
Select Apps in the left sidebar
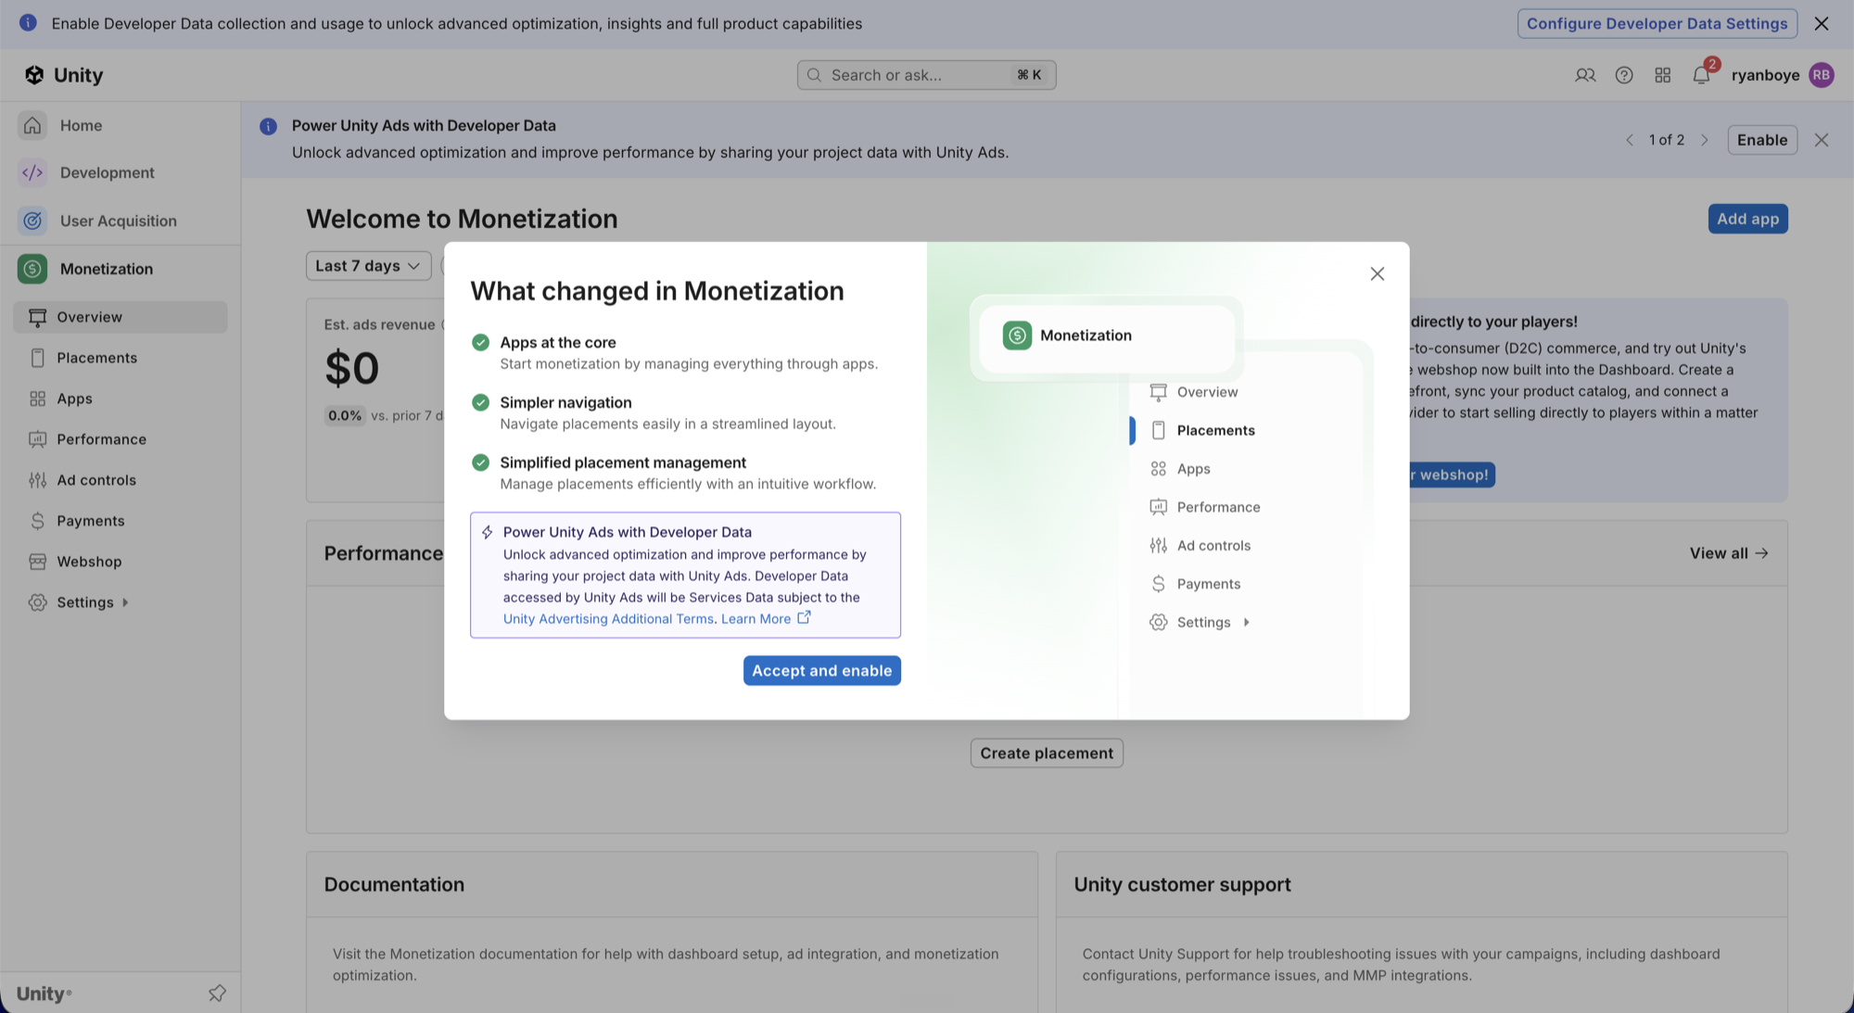coord(120,399)
